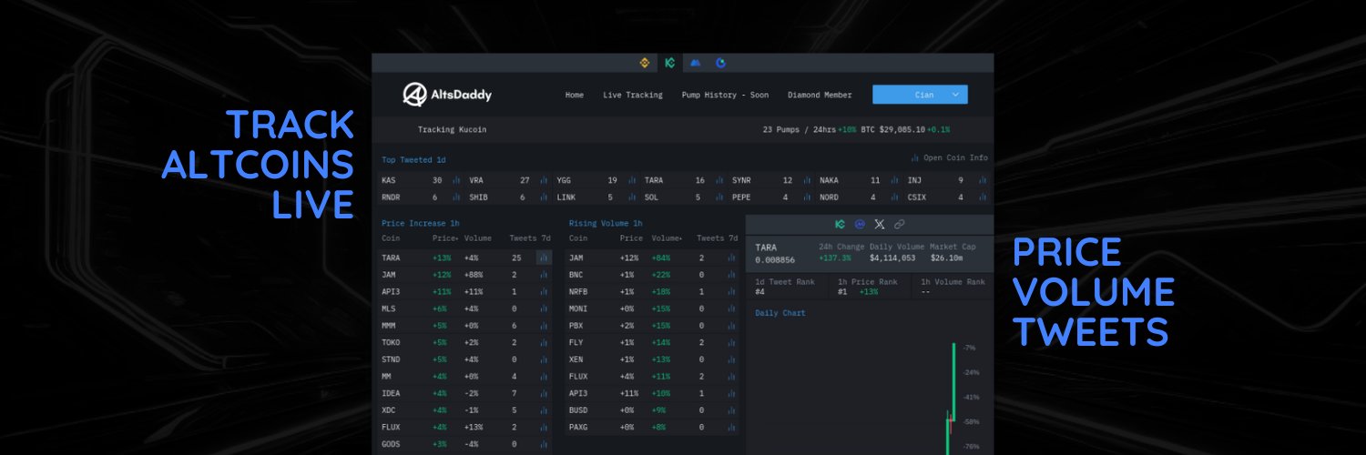Open chart icon for LINK in Top Tweeted
Viewport: 1366px width, 455px height.
631,197
